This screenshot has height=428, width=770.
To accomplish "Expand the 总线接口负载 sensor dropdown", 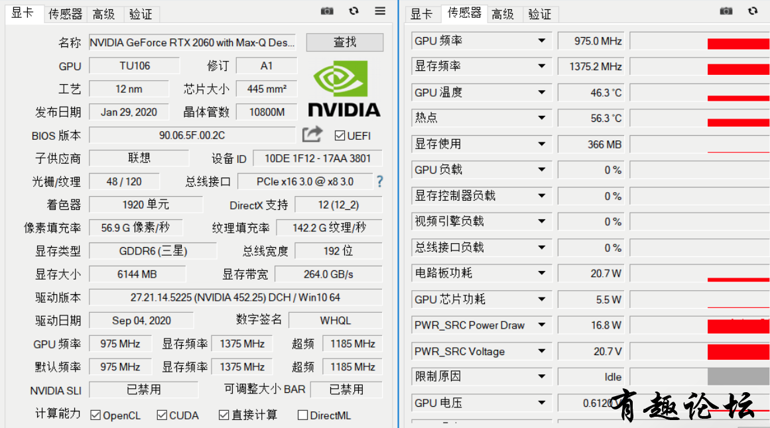I will (542, 247).
